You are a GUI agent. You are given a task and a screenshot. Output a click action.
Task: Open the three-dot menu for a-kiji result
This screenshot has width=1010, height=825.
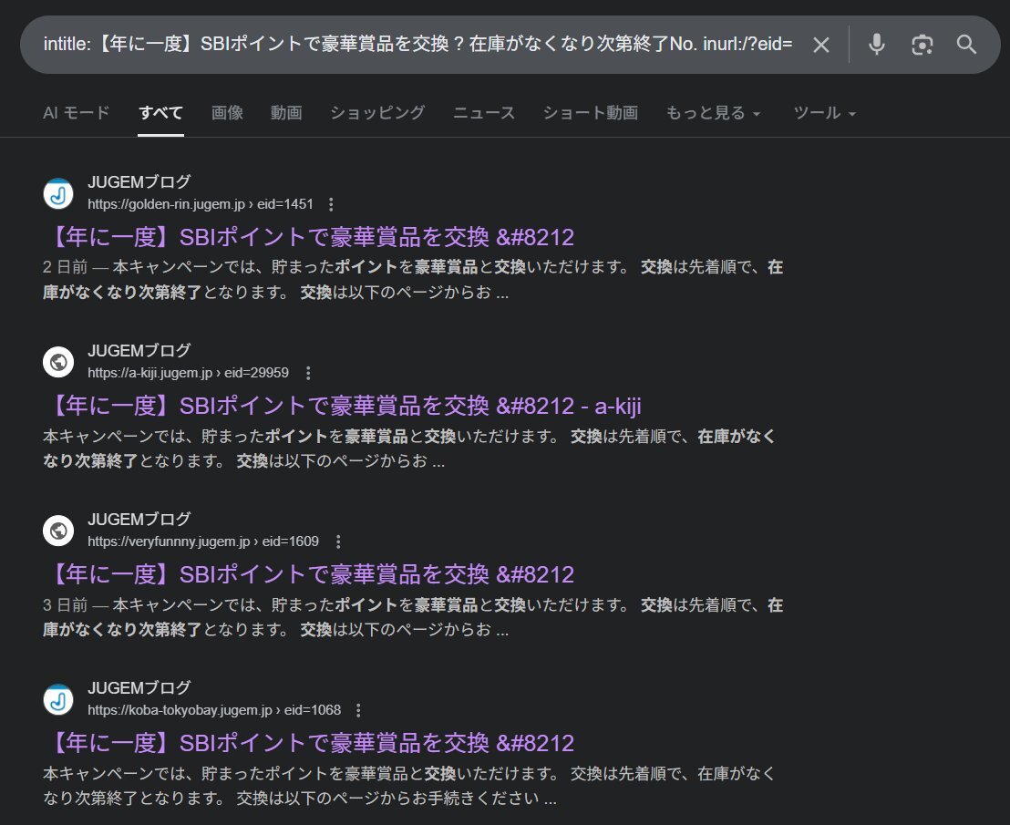(x=307, y=372)
